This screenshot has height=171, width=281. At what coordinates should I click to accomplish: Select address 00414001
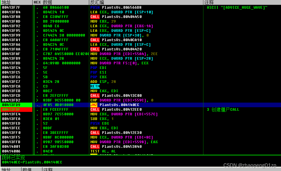[11, 147]
